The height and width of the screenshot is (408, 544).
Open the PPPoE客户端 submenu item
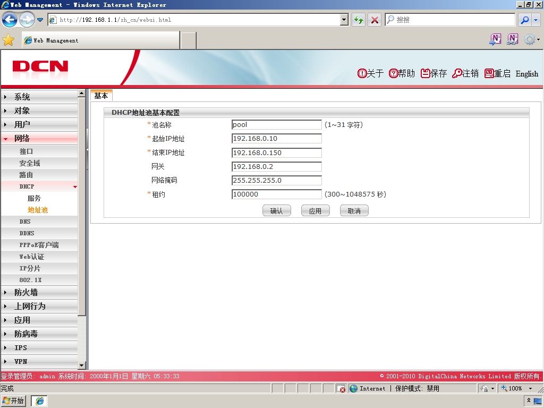click(39, 245)
